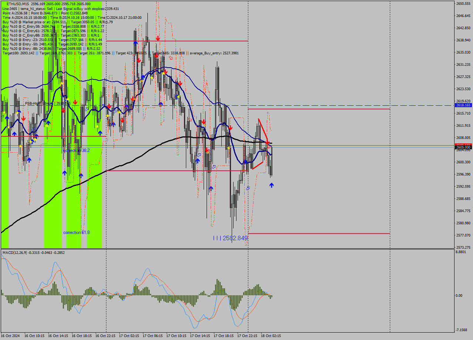Click the 2623.530 price axis label
The width and height of the screenshot is (473, 340).
tap(463, 89)
